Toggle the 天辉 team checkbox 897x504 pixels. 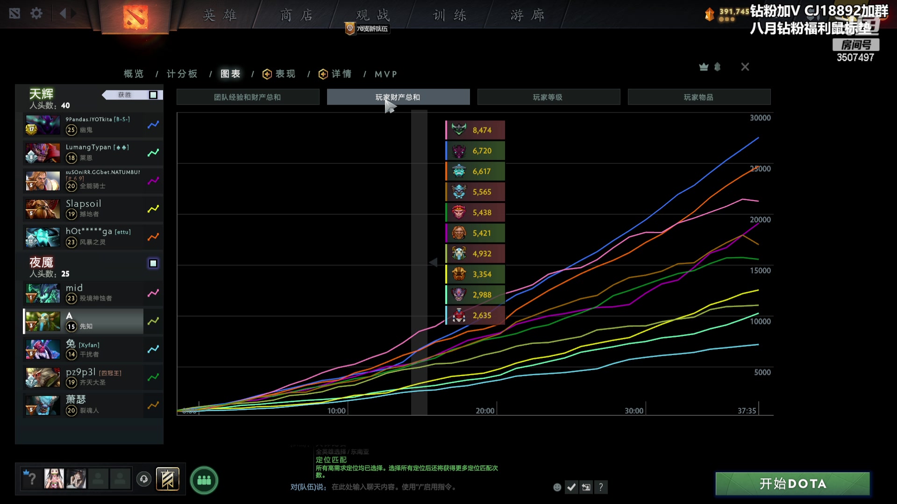pyautogui.click(x=153, y=95)
